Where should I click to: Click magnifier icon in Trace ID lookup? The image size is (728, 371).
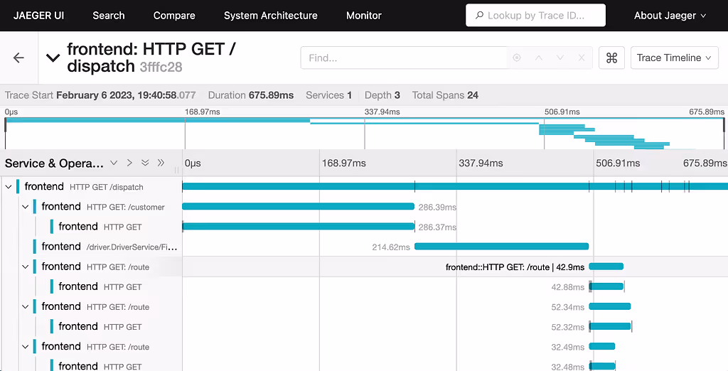480,16
